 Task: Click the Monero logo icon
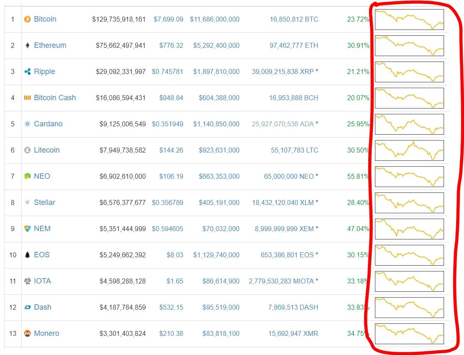point(27,333)
